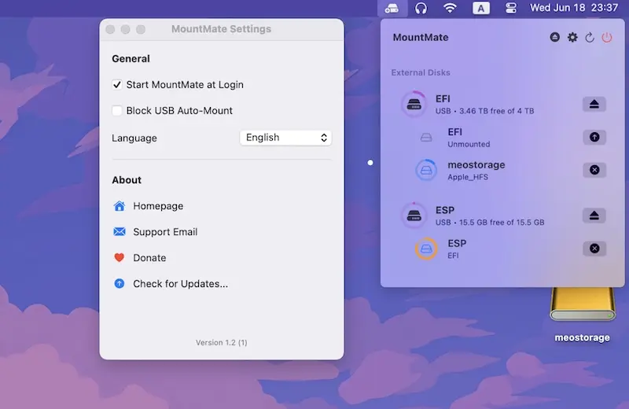Click the meostorage blue usage ring icon

426,170
